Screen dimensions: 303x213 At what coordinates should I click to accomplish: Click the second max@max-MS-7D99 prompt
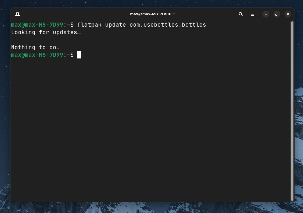pos(37,55)
